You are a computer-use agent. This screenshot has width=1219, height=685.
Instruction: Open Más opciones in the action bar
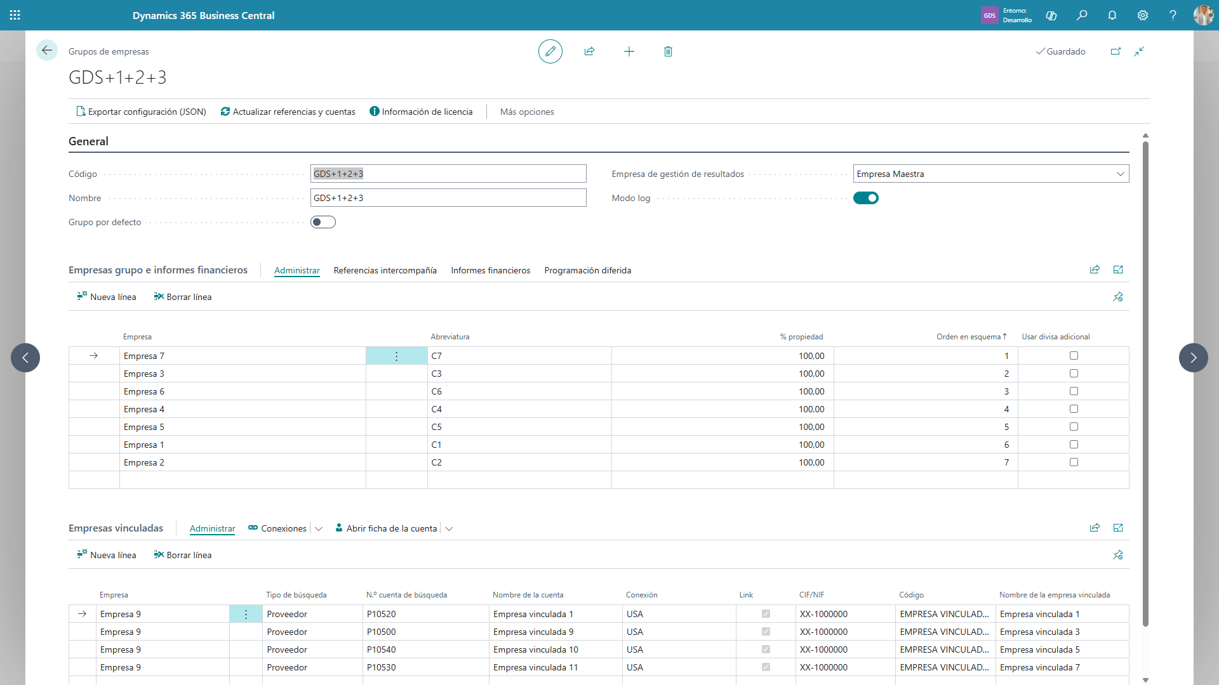(x=527, y=112)
